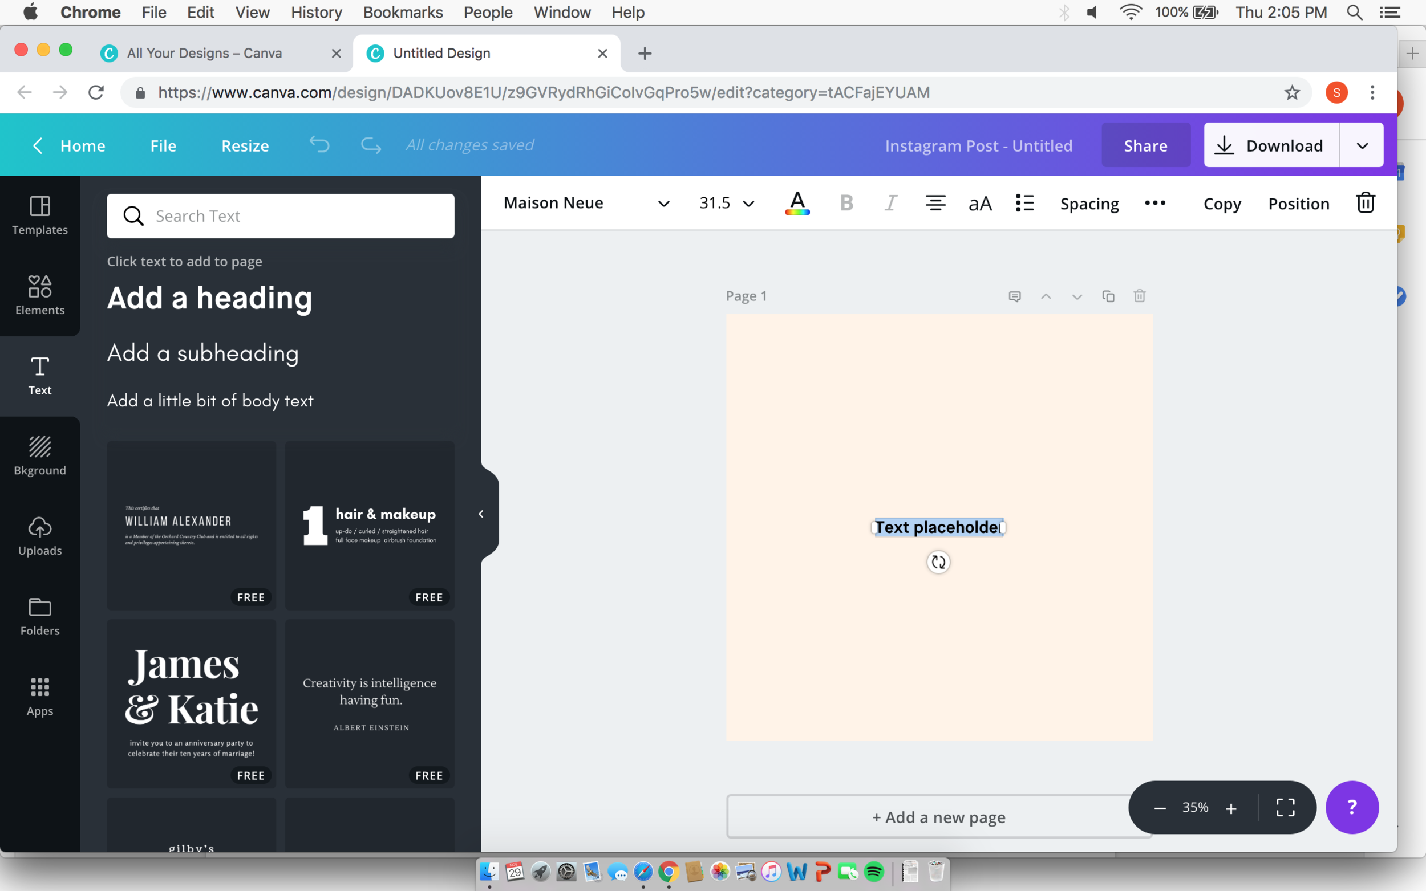Click the Download button
The height and width of the screenshot is (891, 1426).
1271,145
